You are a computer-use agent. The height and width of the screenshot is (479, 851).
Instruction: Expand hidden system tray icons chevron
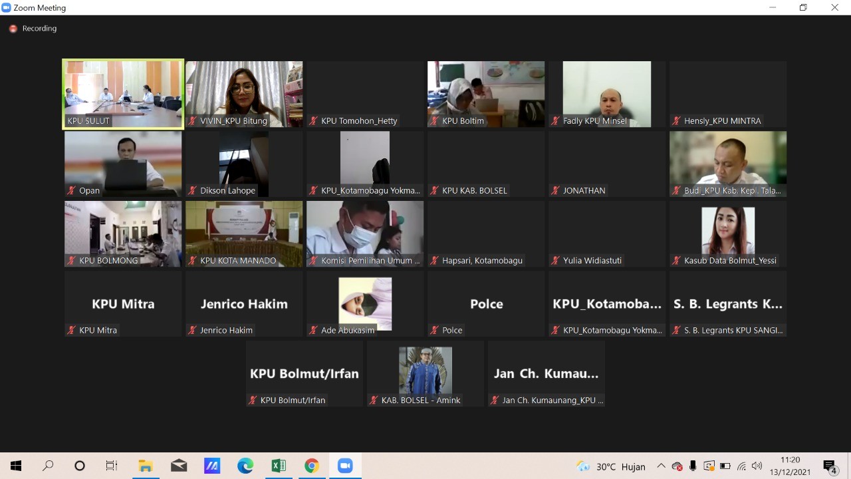pos(661,466)
